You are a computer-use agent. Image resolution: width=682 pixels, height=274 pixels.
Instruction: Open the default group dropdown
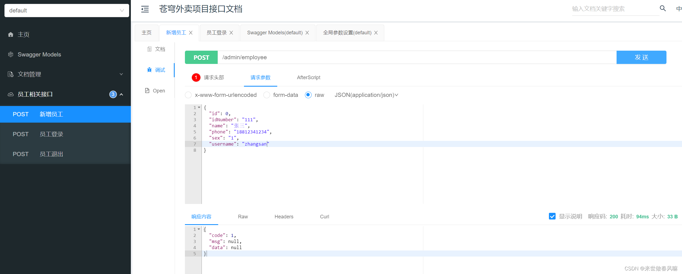pyautogui.click(x=67, y=11)
